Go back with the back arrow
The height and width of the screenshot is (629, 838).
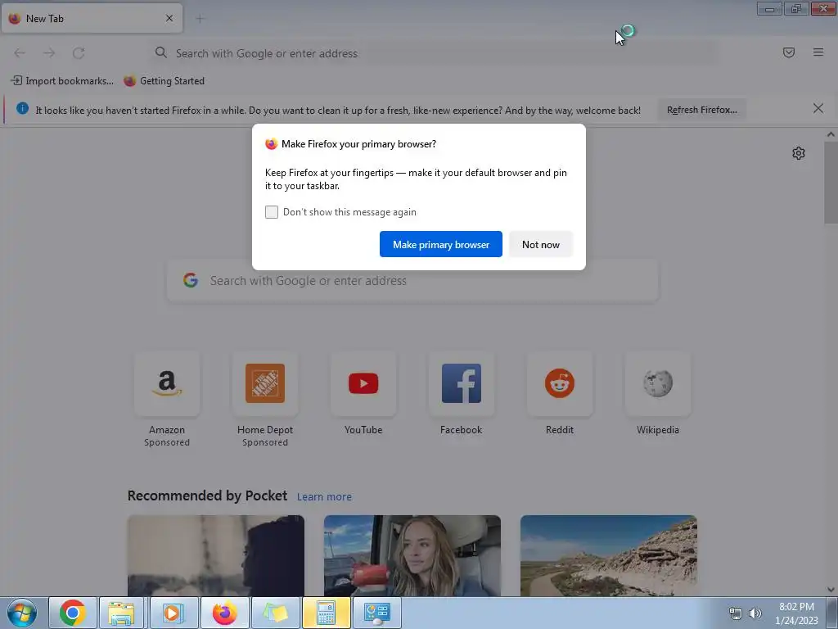(20, 53)
